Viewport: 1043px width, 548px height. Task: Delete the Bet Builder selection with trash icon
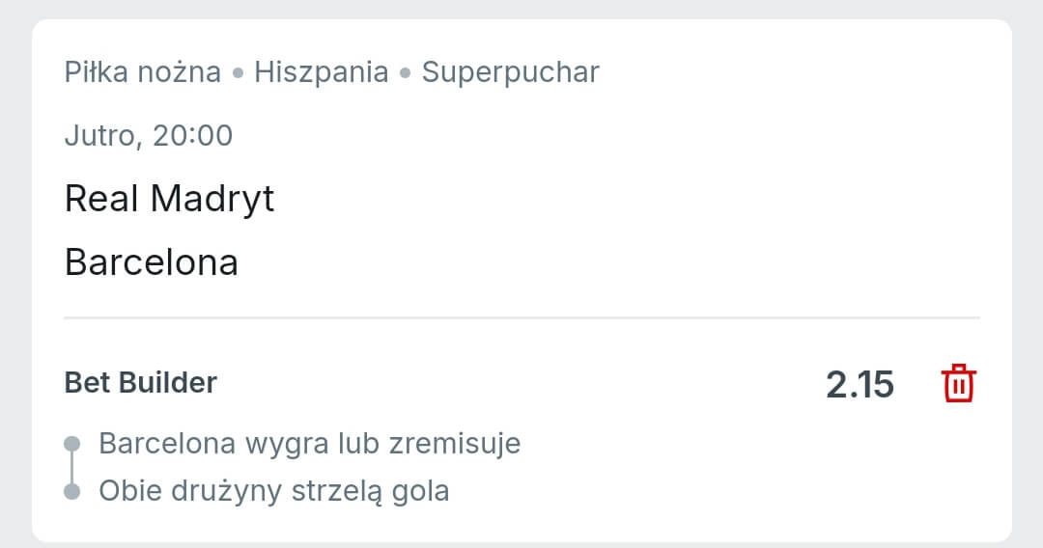[958, 384]
